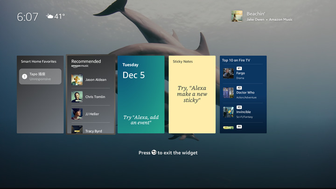Click the Jake Owen • Amazon Music subtitle
336x189 pixels.
pos(269,20)
